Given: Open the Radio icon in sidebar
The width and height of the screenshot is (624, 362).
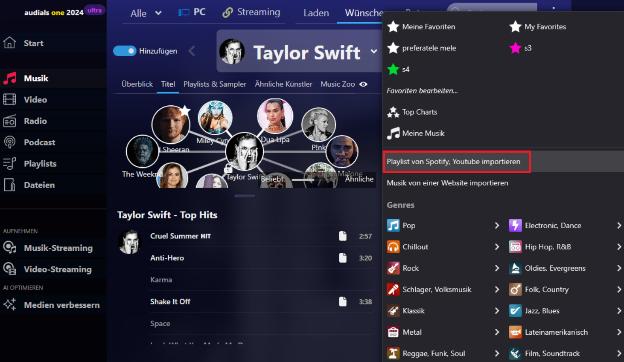Looking at the screenshot, I should pyautogui.click(x=9, y=121).
